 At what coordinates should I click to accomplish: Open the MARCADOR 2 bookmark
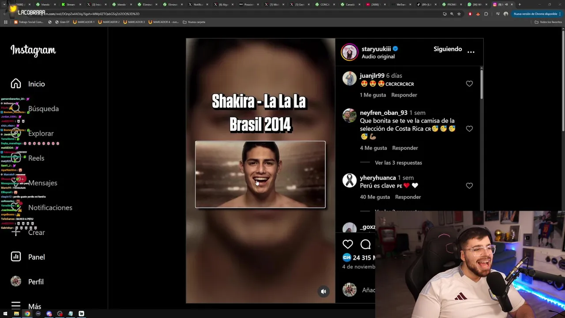coord(109,22)
